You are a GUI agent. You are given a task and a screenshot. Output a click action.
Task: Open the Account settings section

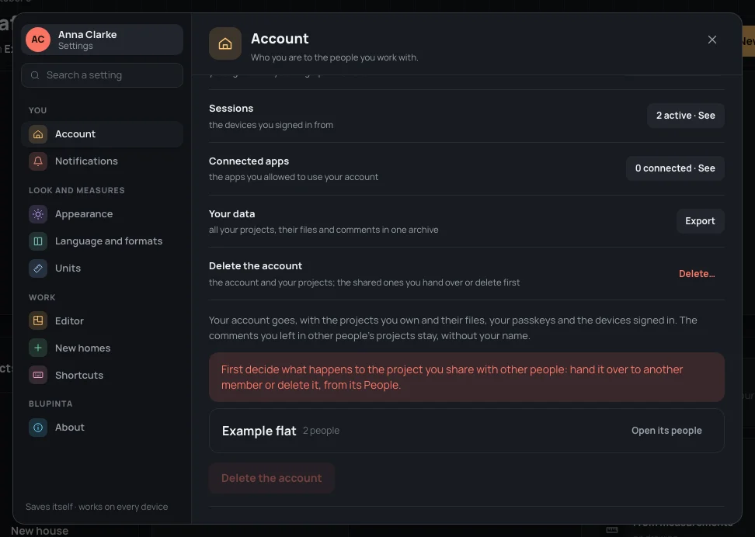coord(102,134)
